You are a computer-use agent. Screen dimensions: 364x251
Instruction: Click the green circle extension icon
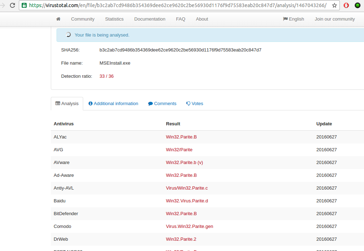point(358,5)
